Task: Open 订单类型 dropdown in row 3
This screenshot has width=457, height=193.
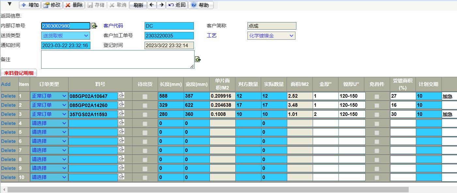Action: point(49,114)
